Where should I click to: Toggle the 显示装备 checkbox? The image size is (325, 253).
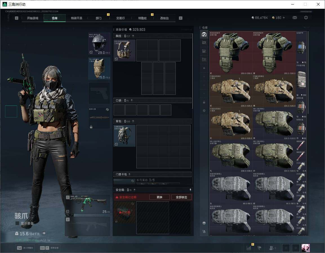(x=17, y=223)
